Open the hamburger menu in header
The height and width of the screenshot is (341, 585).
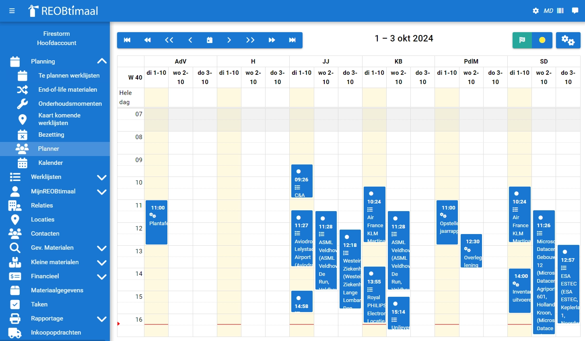coord(12,11)
